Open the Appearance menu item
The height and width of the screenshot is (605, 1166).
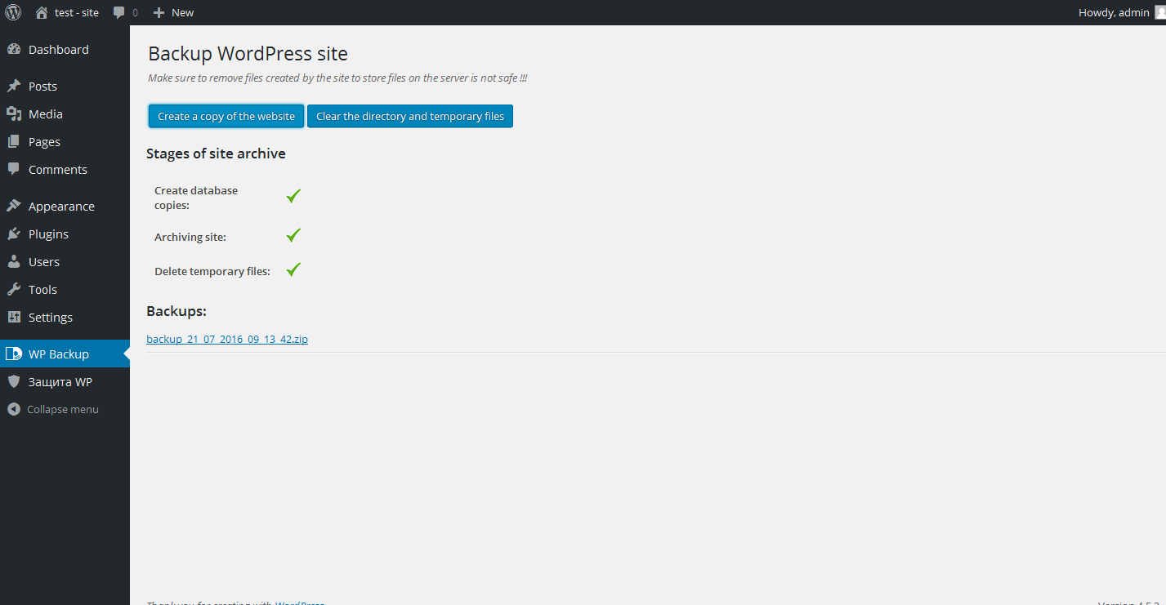click(65, 207)
